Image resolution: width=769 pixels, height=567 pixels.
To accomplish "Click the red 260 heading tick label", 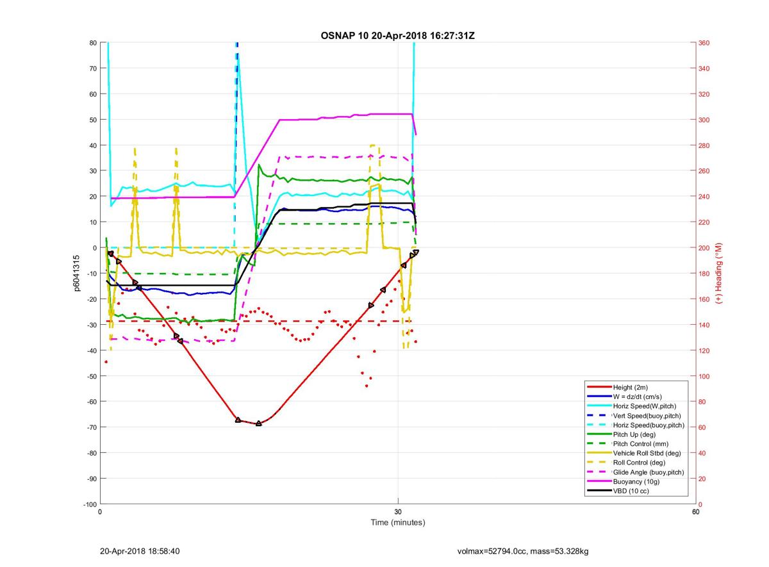I will [704, 171].
